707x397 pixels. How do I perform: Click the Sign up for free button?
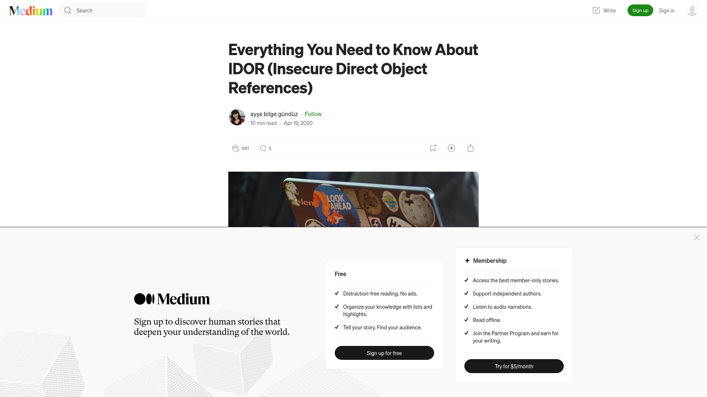[x=384, y=353]
